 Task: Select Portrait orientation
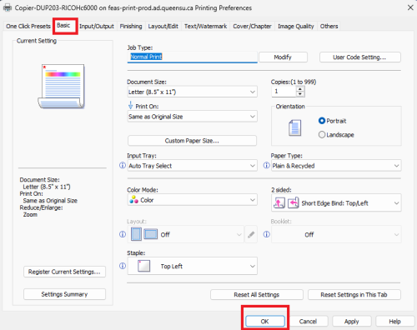coord(322,121)
